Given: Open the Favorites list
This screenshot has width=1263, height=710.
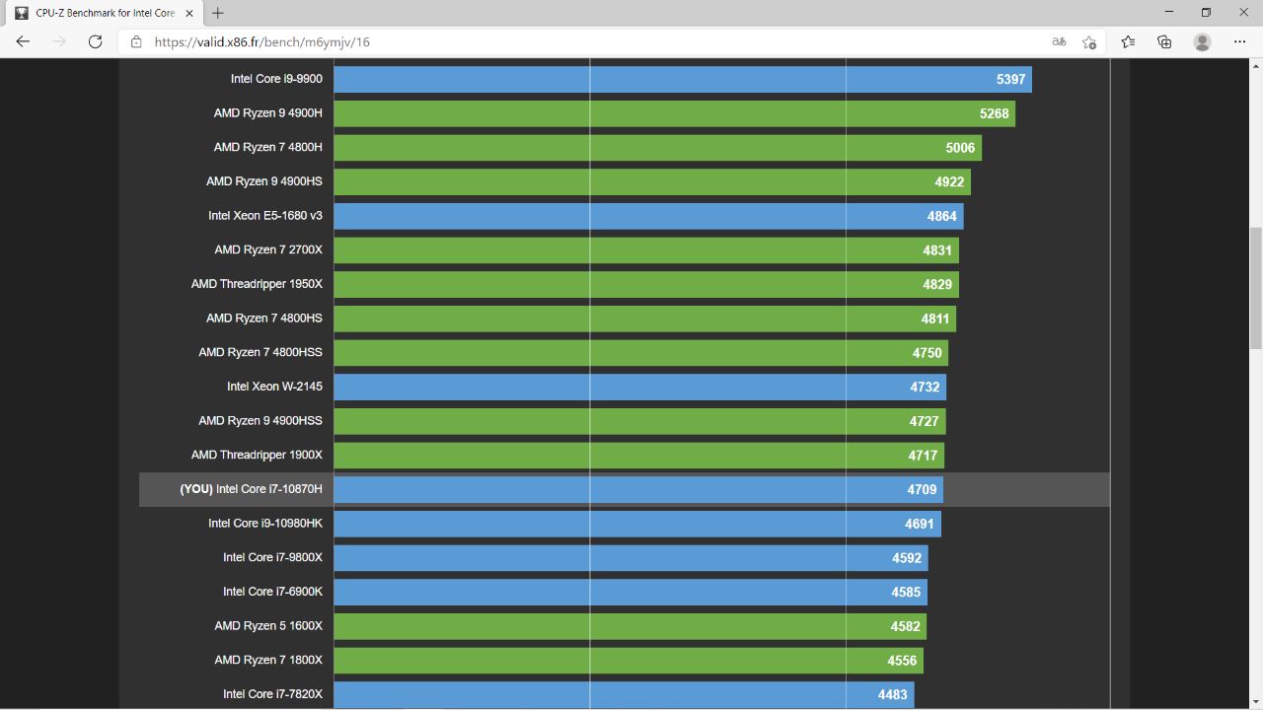Looking at the screenshot, I should (1128, 41).
